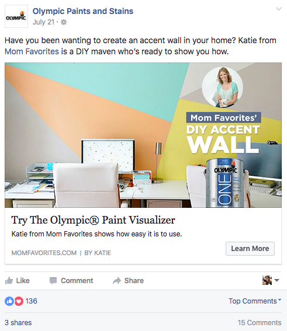This screenshot has width=287, height=331.
Task: Click the red heart Love reaction icon
Action: (19, 301)
